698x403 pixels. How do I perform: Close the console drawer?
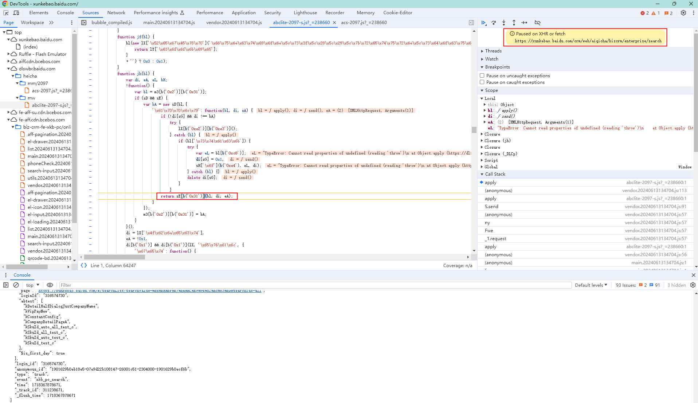coord(693,275)
